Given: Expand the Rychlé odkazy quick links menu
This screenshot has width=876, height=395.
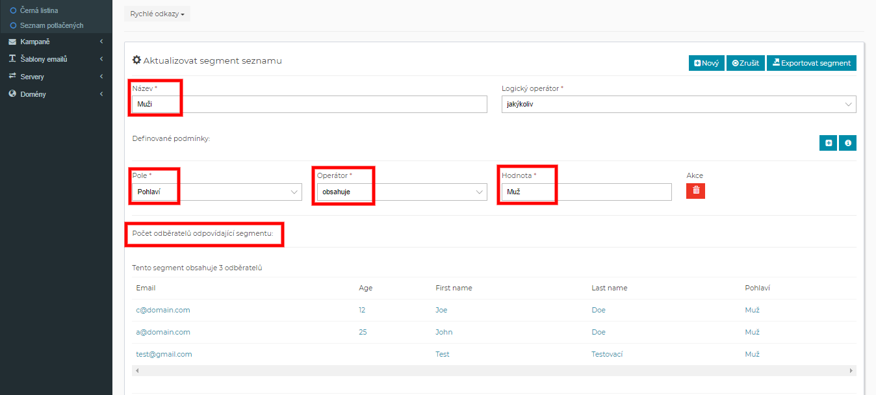Looking at the screenshot, I should point(157,14).
